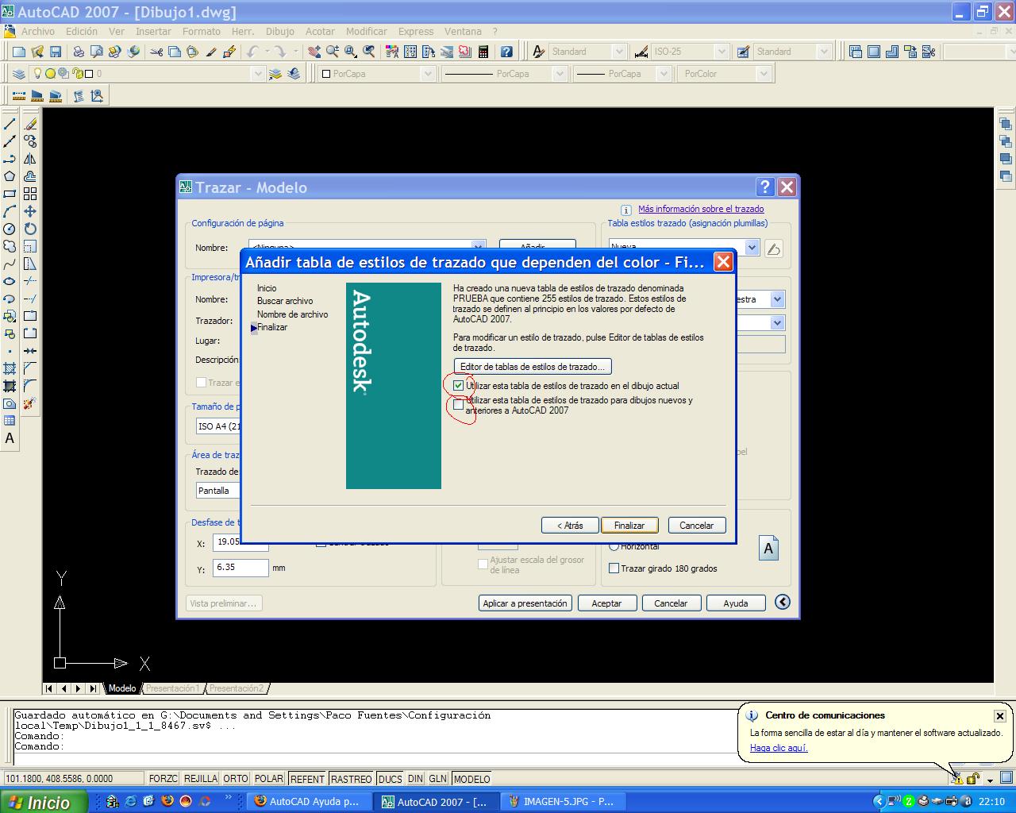This screenshot has width=1016, height=813.
Task: Toggle DIN dynamic input in status bar
Action: 415,779
